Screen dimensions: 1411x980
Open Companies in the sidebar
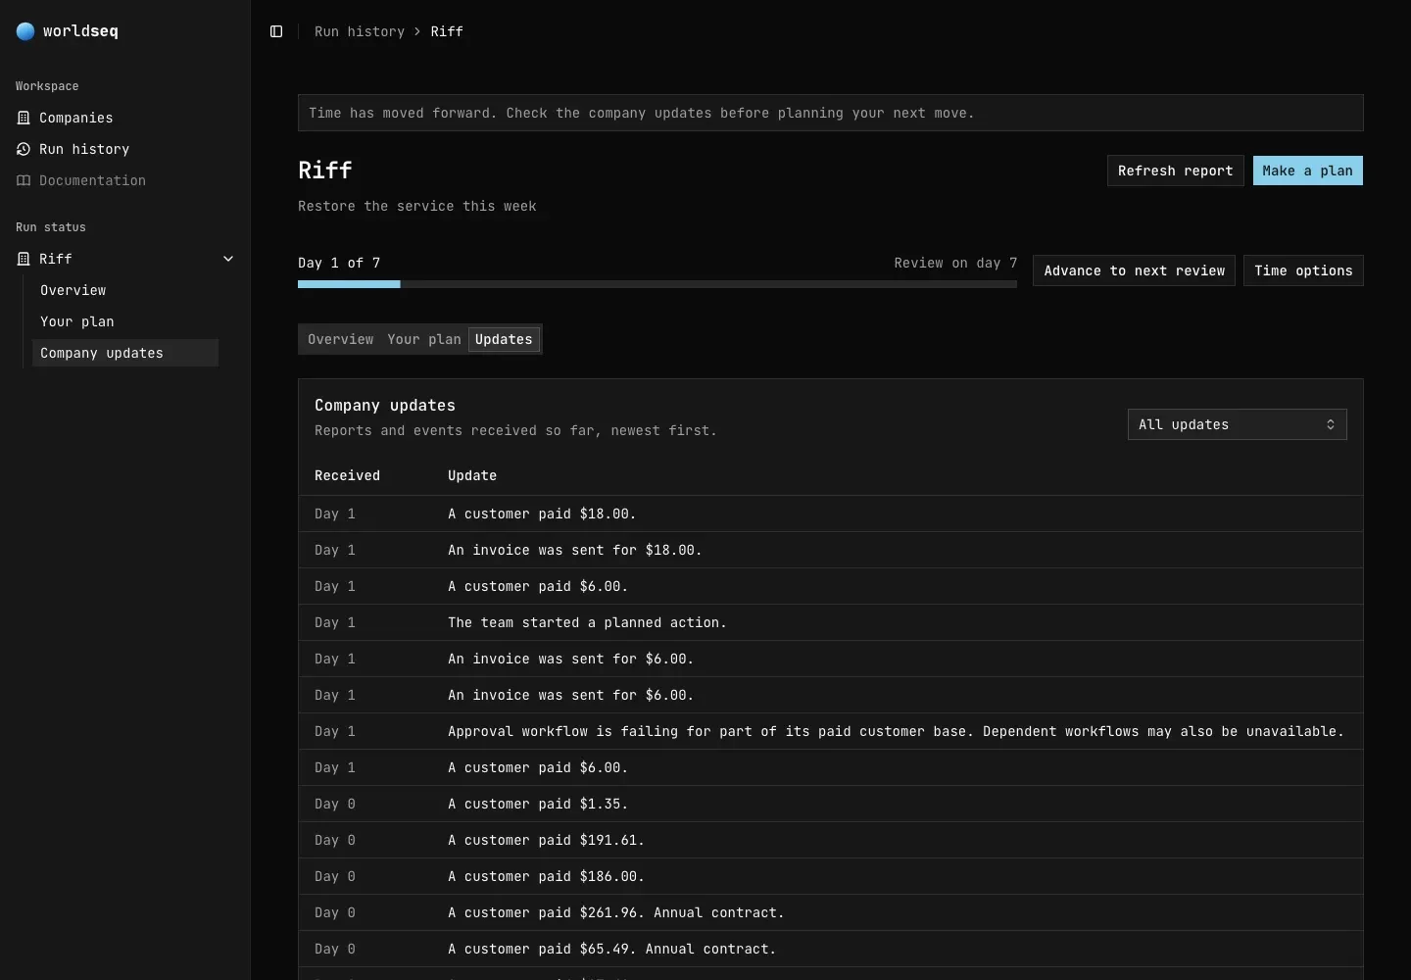[x=125, y=118]
